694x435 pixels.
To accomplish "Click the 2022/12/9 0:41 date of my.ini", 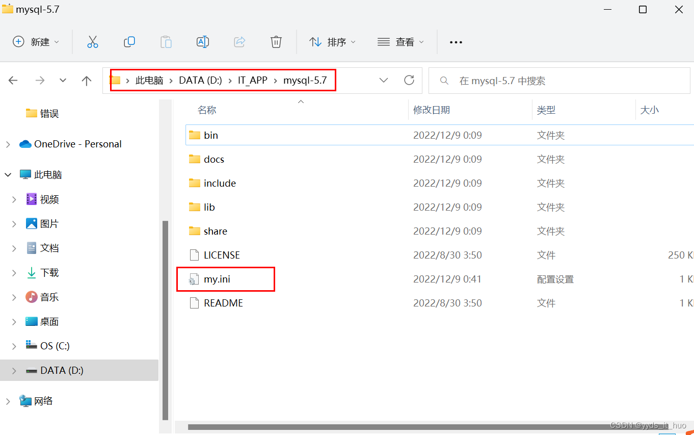I will [447, 279].
